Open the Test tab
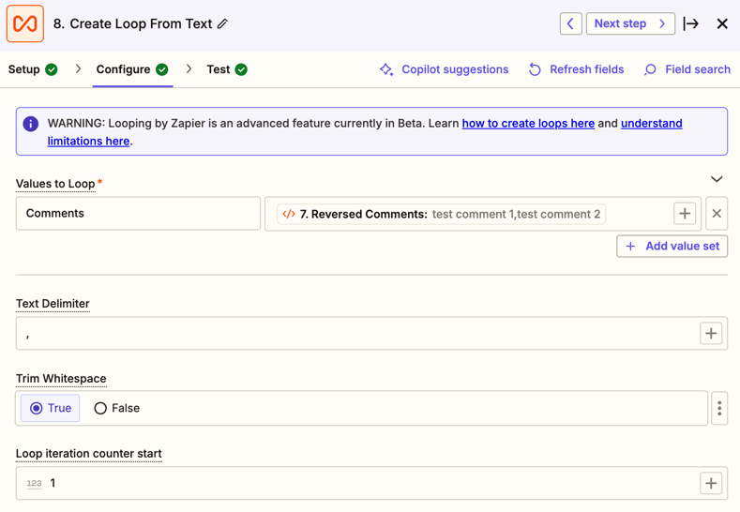This screenshot has height=512, width=740. [x=227, y=69]
